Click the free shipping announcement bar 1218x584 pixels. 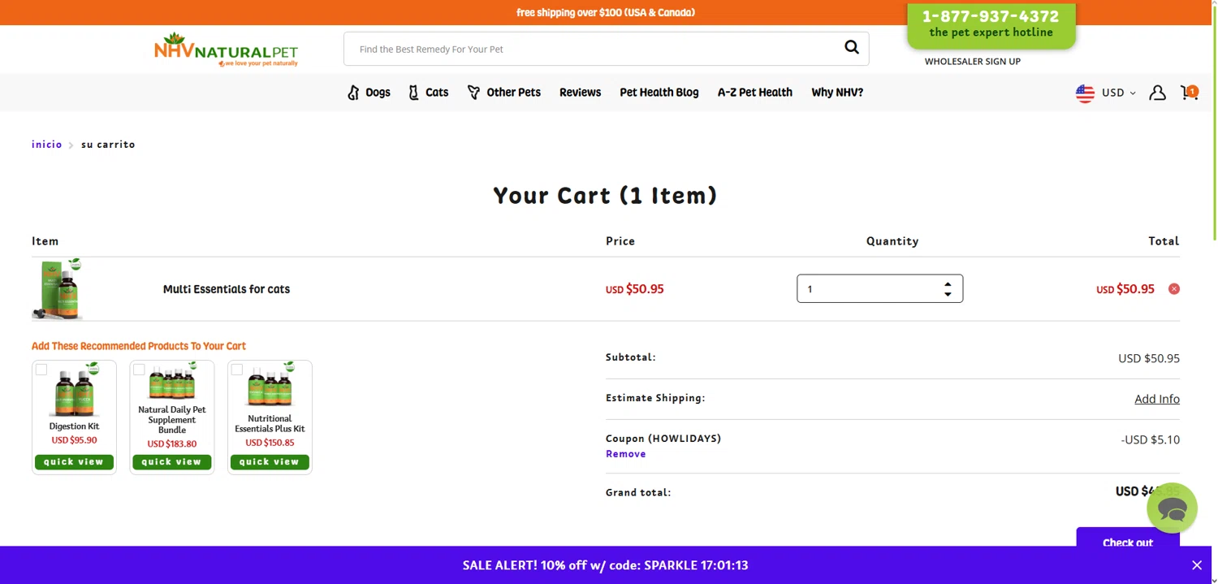(x=606, y=12)
